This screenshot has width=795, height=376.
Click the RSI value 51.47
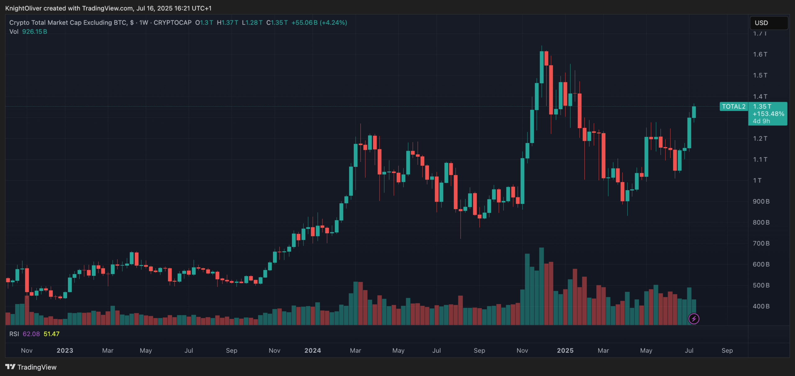coord(52,334)
